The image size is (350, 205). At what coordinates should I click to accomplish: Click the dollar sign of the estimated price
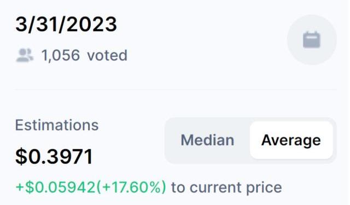tap(21, 156)
